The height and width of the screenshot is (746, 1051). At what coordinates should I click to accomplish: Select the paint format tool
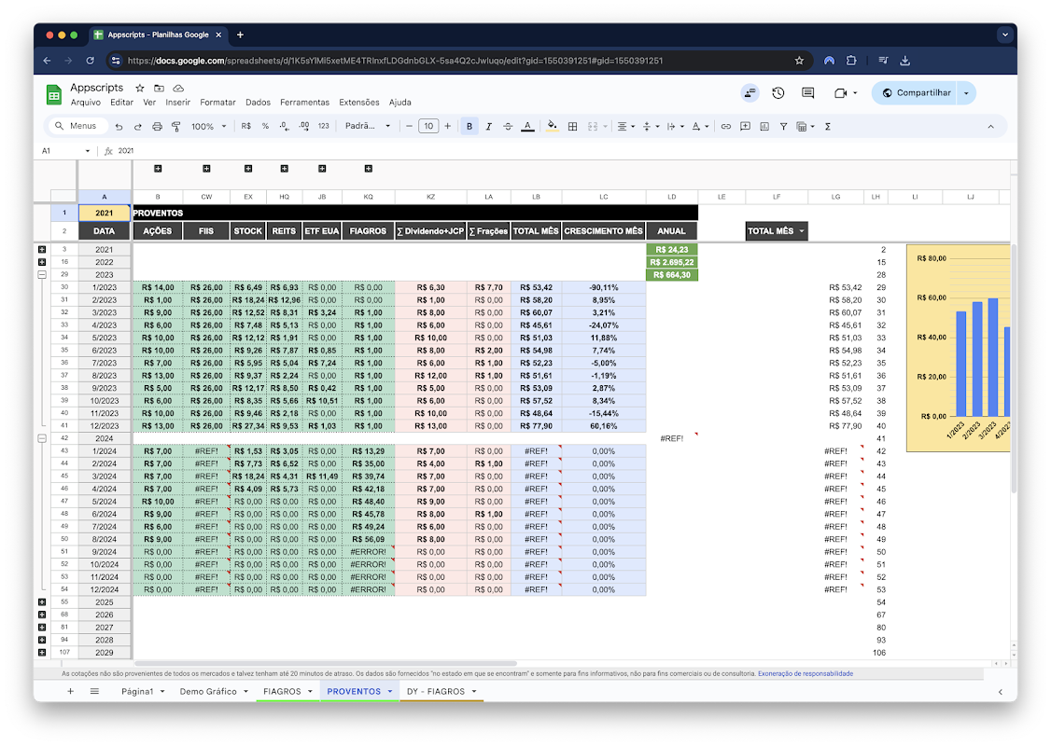(x=176, y=127)
